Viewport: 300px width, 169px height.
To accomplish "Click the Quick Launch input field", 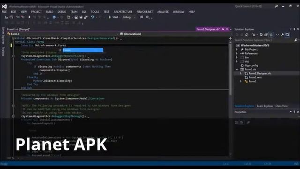I will pyautogui.click(x=254, y=6).
